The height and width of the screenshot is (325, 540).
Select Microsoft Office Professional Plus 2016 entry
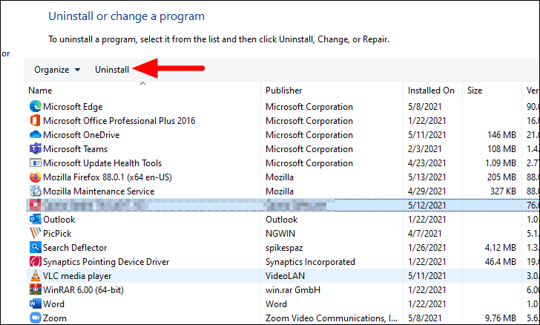(x=119, y=121)
